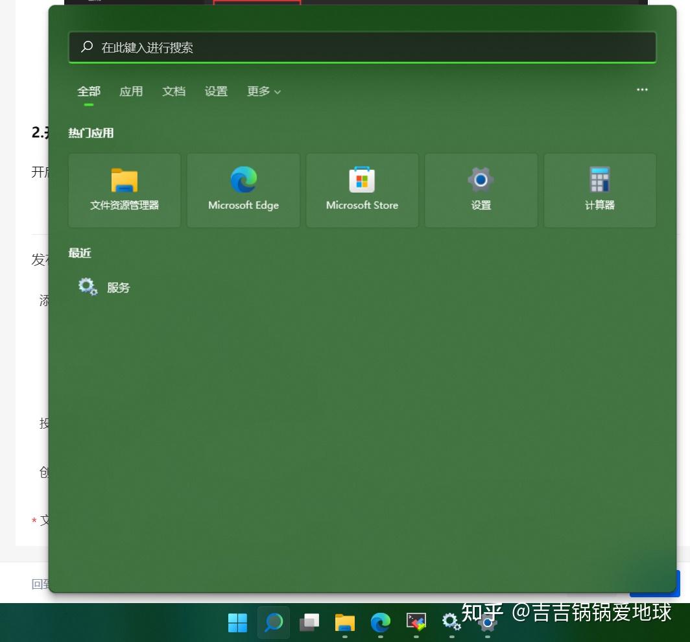Switch to the 文档 (Documents) filter tab

pyautogui.click(x=173, y=91)
